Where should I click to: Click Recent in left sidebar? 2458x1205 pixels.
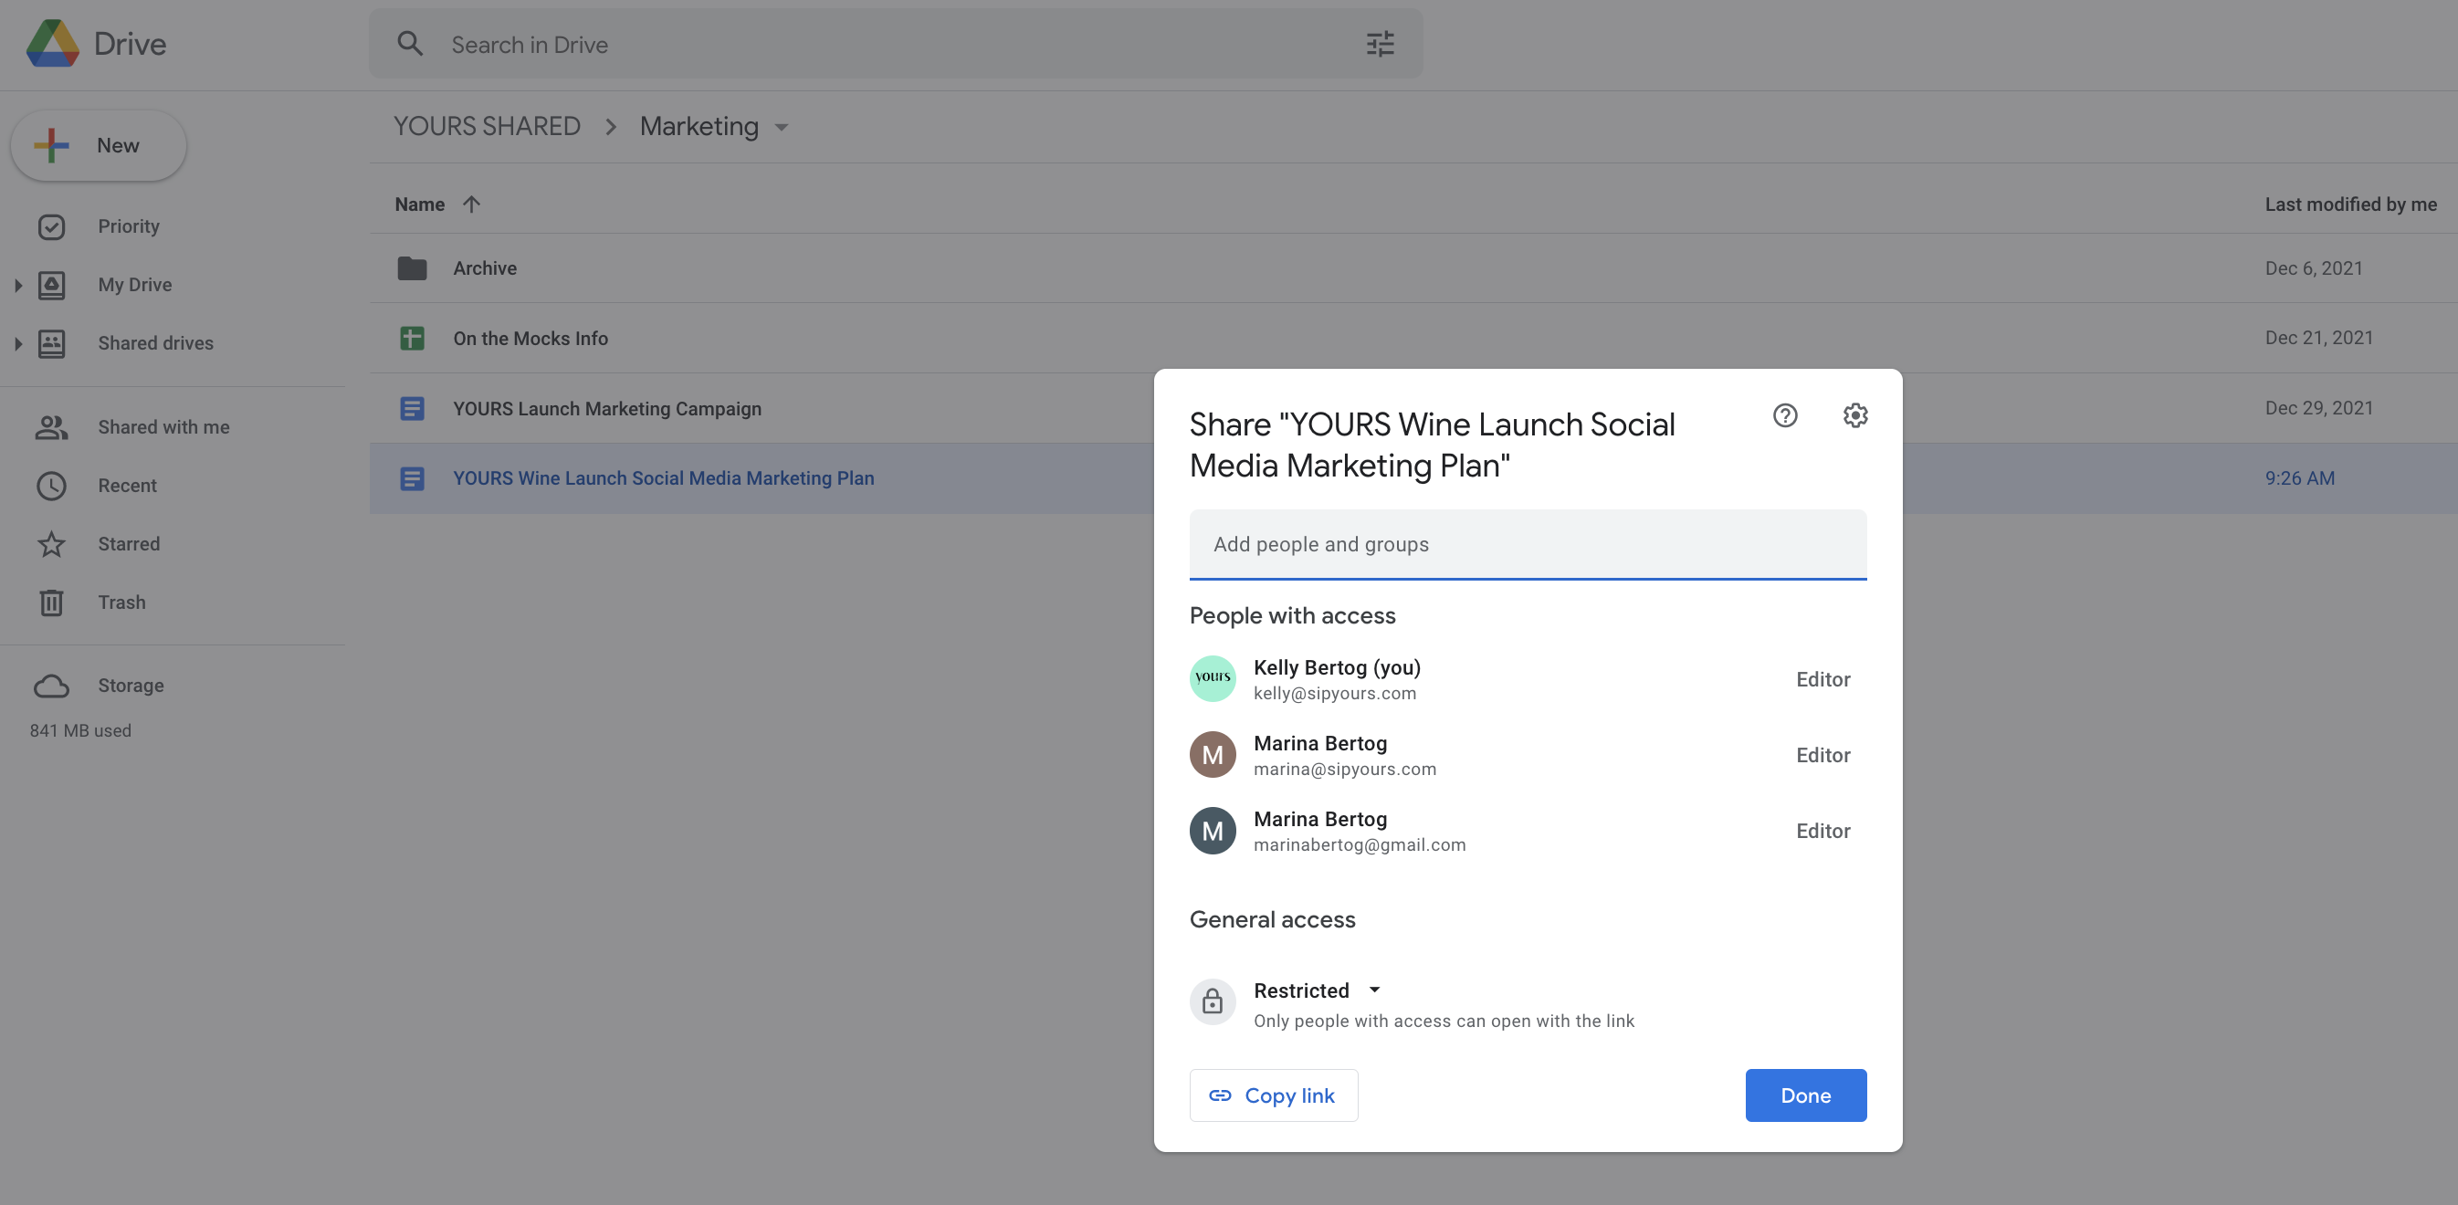(125, 484)
